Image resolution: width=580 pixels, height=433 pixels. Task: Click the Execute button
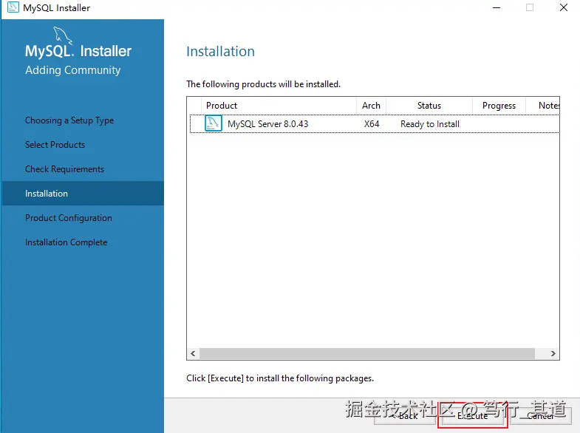472,415
